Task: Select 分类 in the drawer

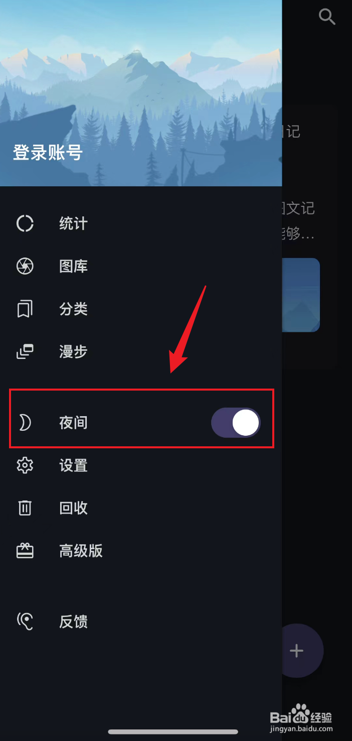Action: point(141,309)
